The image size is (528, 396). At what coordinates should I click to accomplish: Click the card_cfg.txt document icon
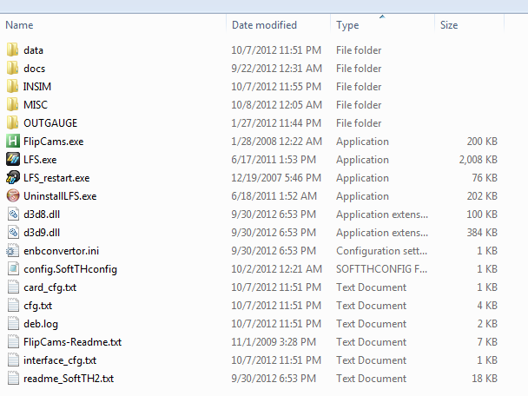coord(13,287)
